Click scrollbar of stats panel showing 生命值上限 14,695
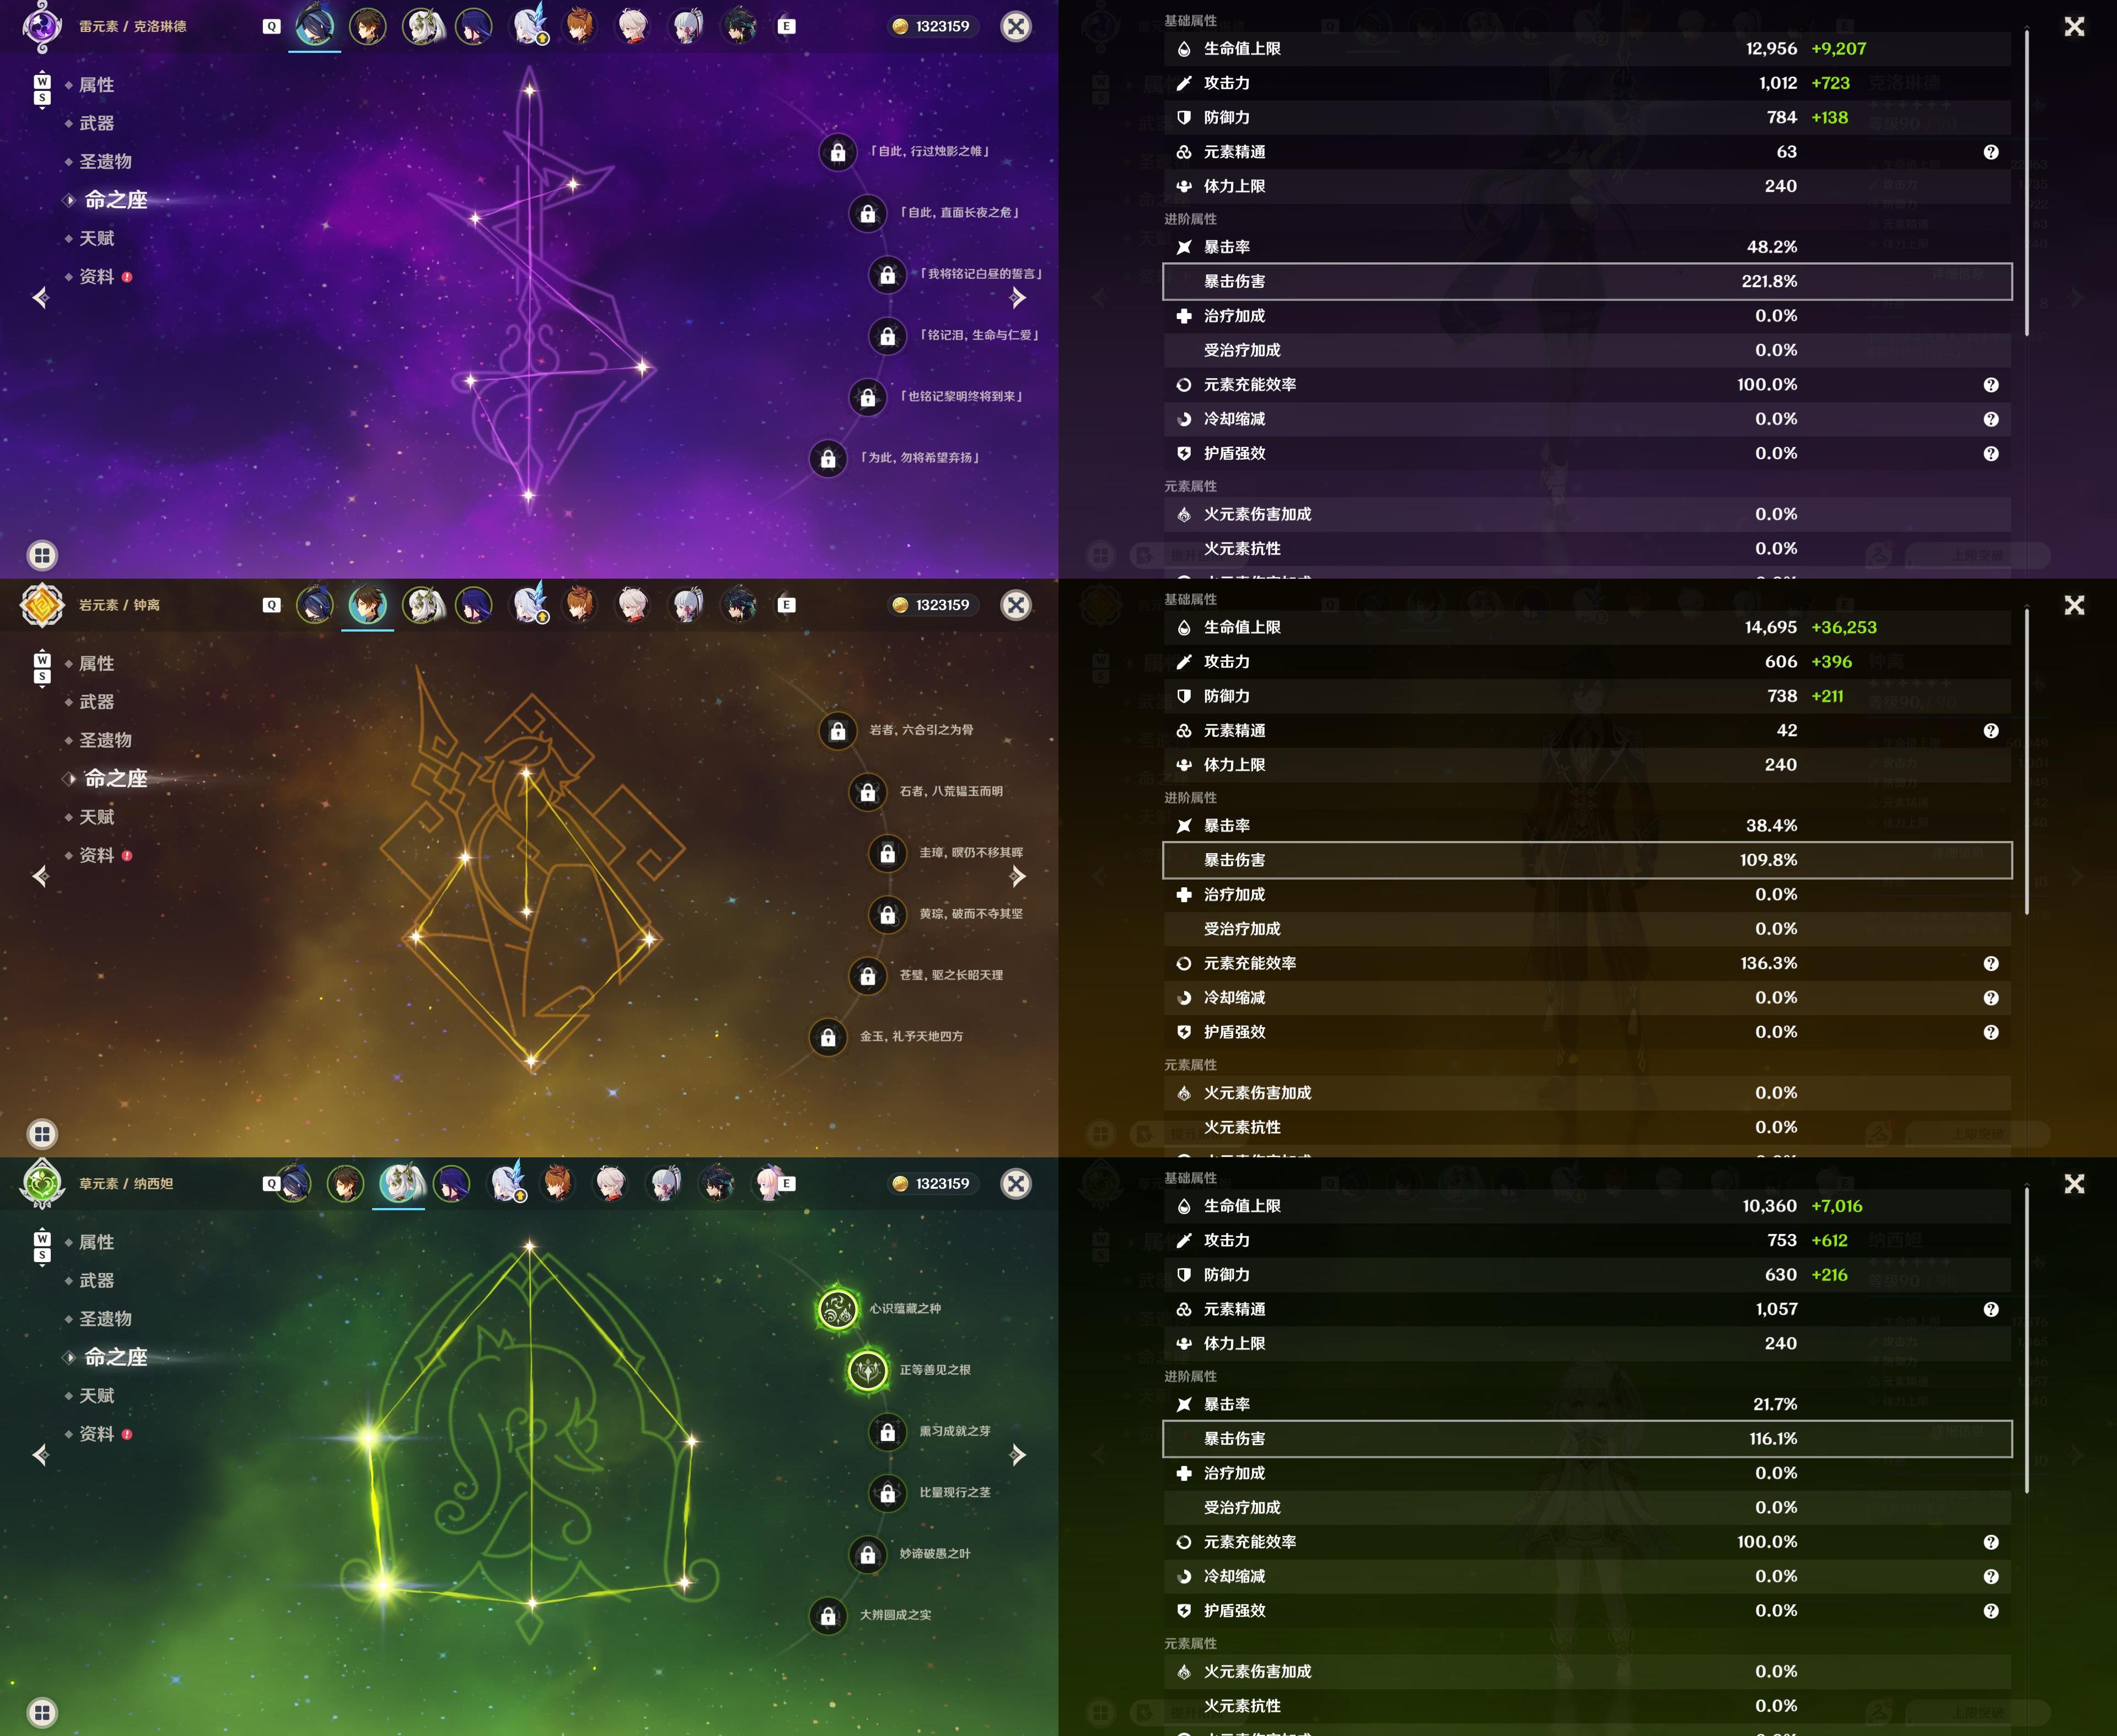This screenshot has width=2117, height=1736. [2026, 762]
